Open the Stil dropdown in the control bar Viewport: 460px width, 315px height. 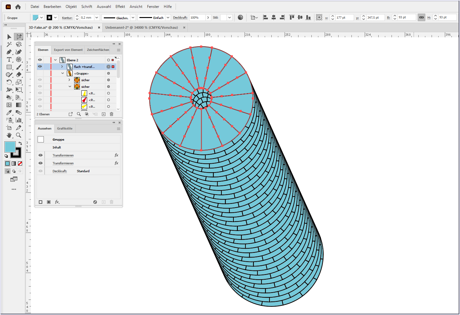point(229,18)
